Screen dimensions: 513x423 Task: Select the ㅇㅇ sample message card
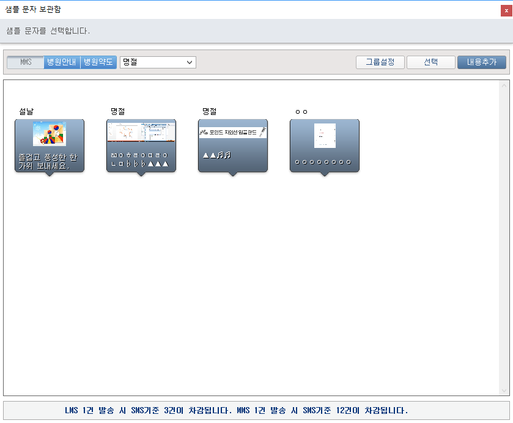pos(325,146)
